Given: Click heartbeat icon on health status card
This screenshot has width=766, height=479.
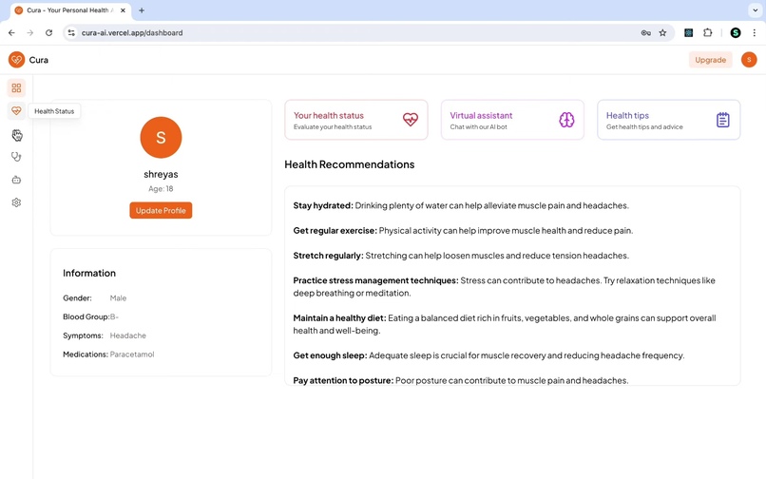Looking at the screenshot, I should tap(411, 119).
